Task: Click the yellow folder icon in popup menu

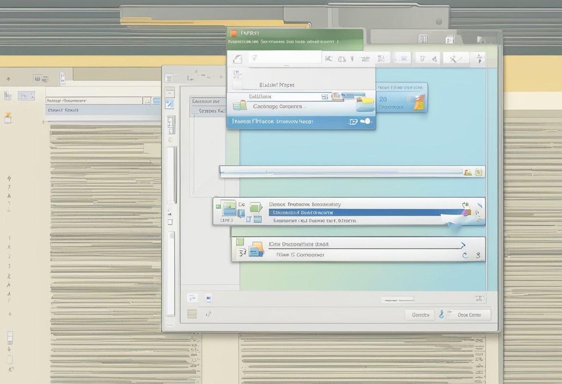Action: click(x=367, y=100)
